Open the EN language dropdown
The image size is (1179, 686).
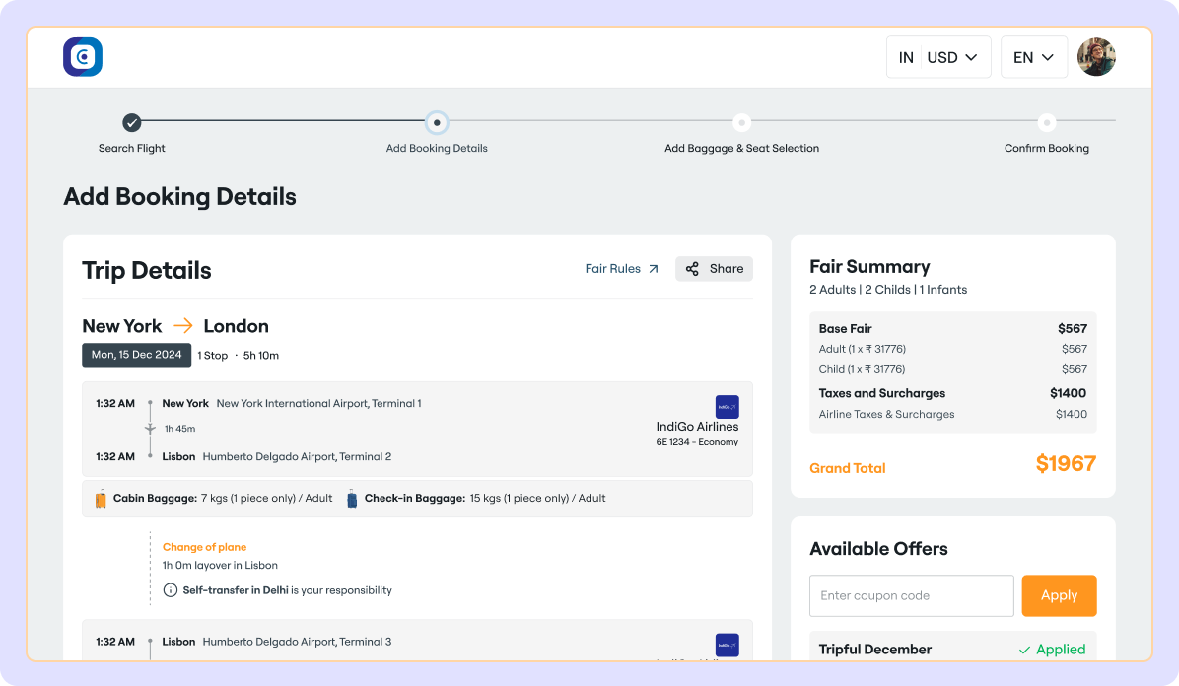(1033, 56)
